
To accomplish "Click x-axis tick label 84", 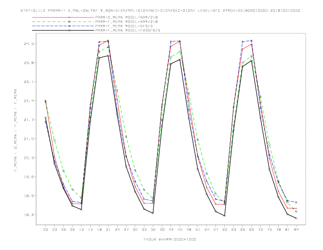I will tap(296, 230).
